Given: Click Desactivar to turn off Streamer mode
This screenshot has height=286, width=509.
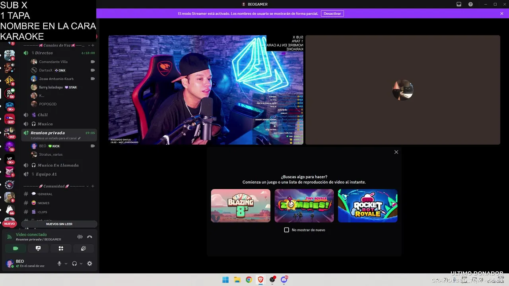Looking at the screenshot, I should (x=332, y=14).
